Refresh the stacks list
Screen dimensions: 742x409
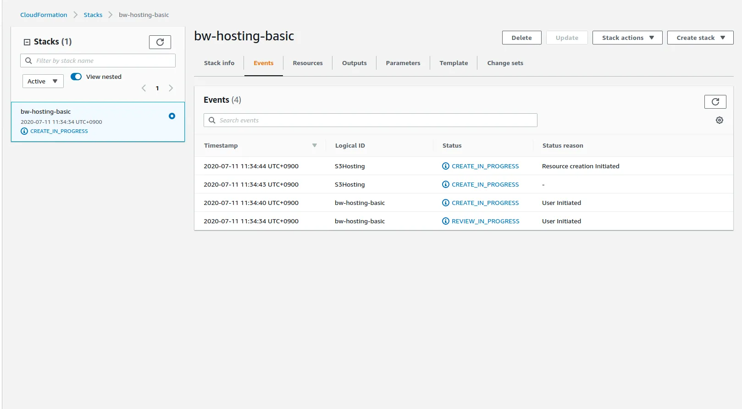point(160,42)
